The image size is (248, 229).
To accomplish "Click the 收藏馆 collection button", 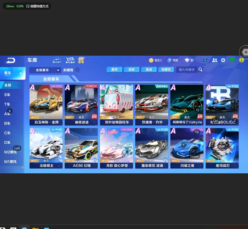I will (166, 70).
